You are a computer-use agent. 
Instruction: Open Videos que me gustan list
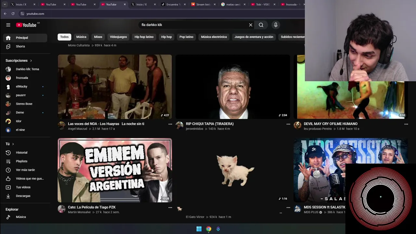click(25, 178)
